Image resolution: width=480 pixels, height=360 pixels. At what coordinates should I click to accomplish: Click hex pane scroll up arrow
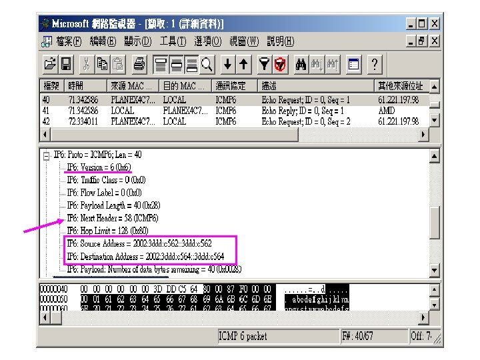(x=435, y=289)
